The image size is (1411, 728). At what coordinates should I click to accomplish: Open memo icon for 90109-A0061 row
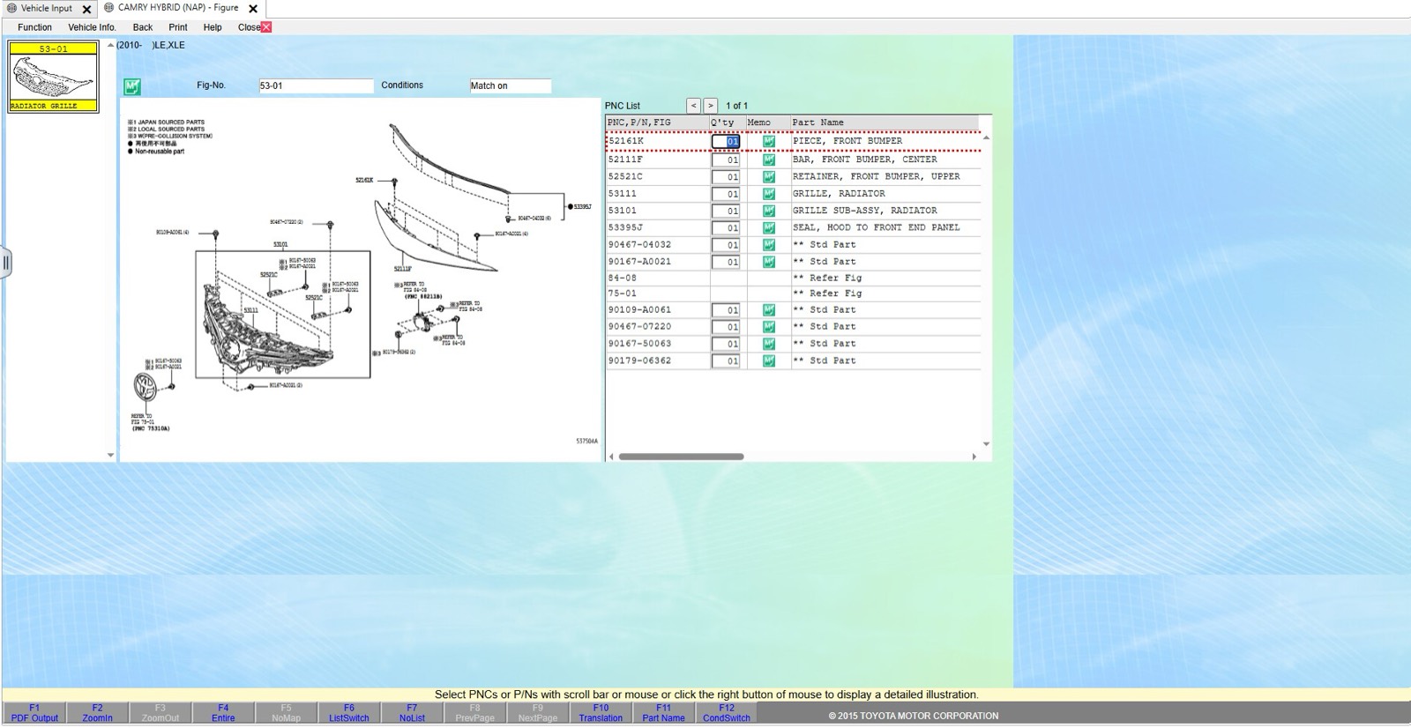click(x=769, y=310)
